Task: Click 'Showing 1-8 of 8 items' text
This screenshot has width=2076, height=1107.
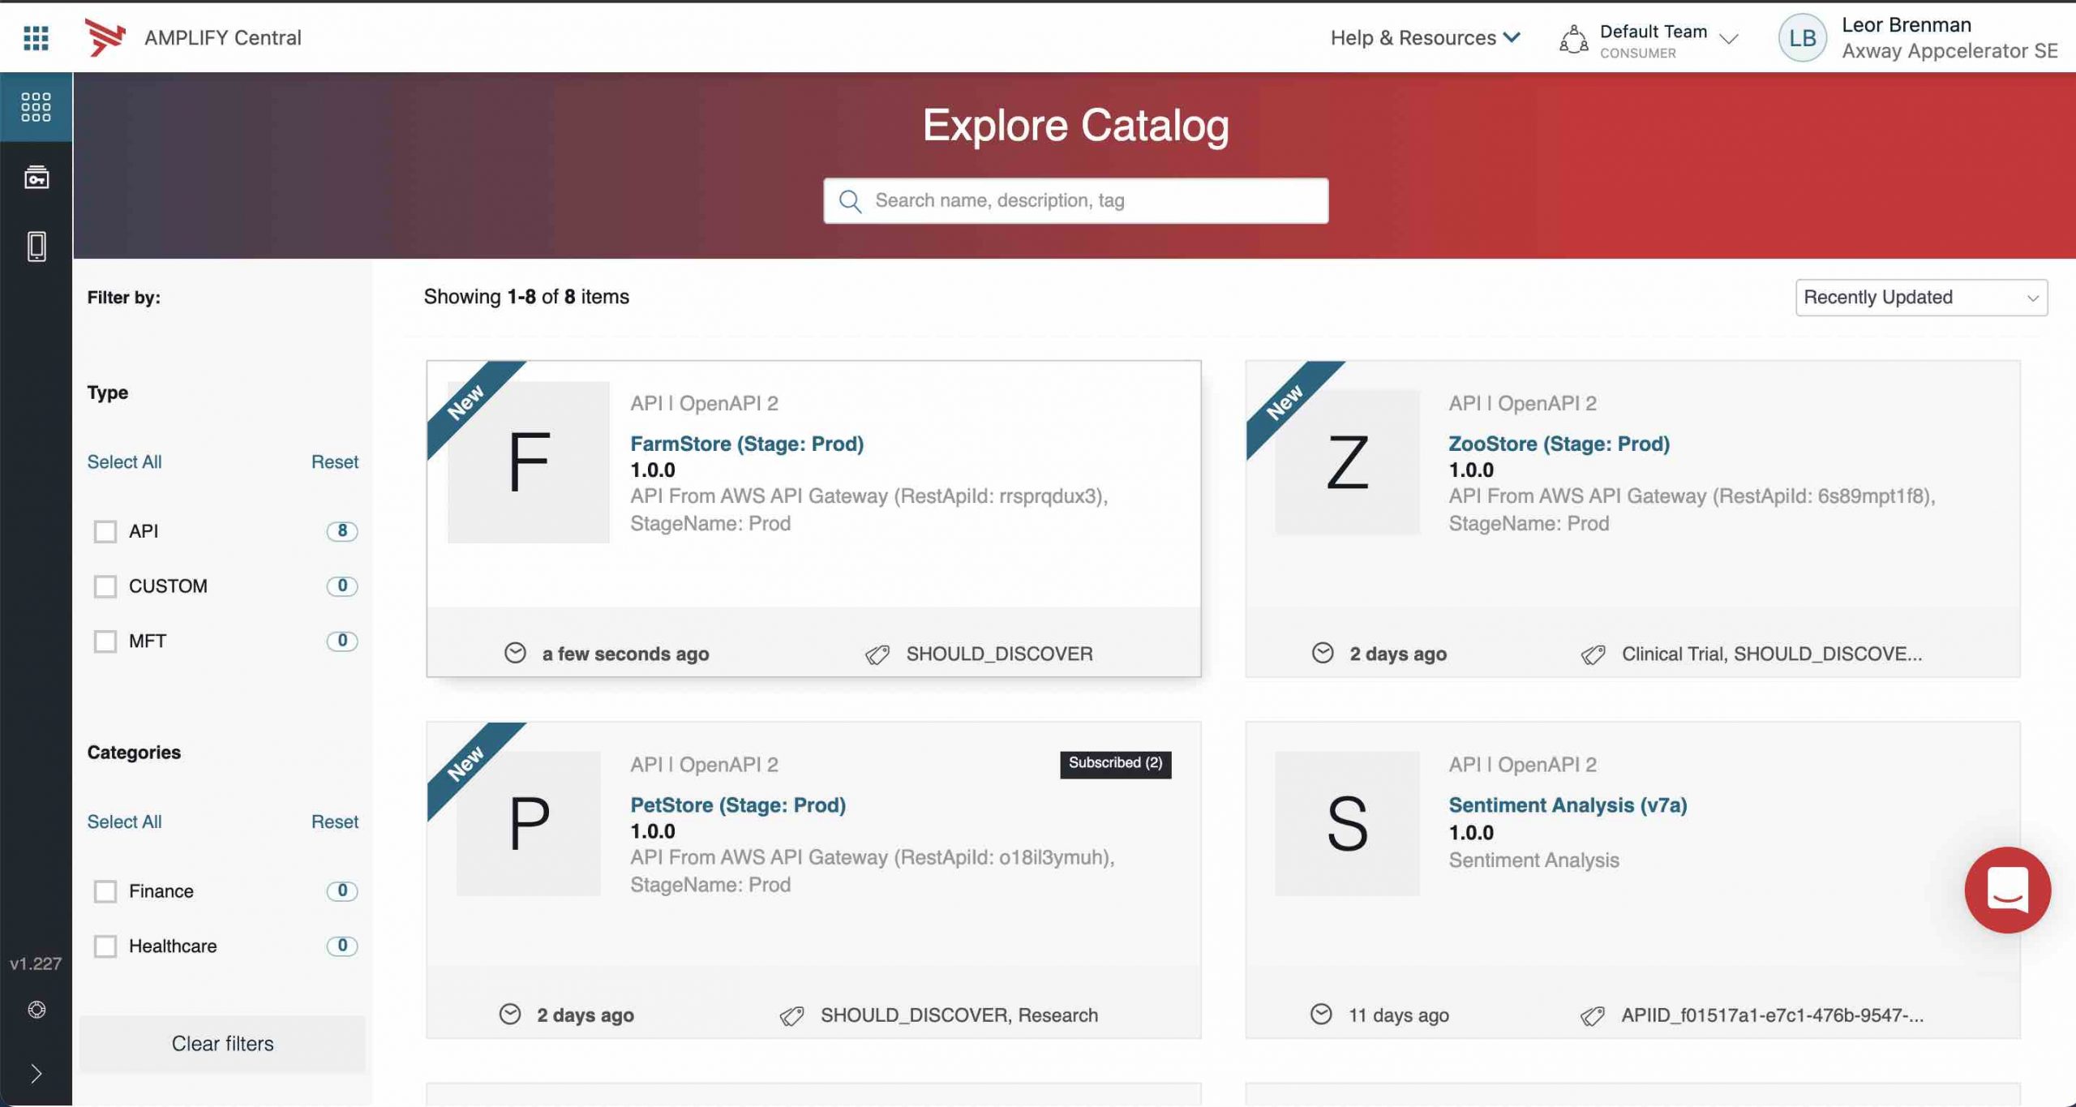Action: coord(526,297)
